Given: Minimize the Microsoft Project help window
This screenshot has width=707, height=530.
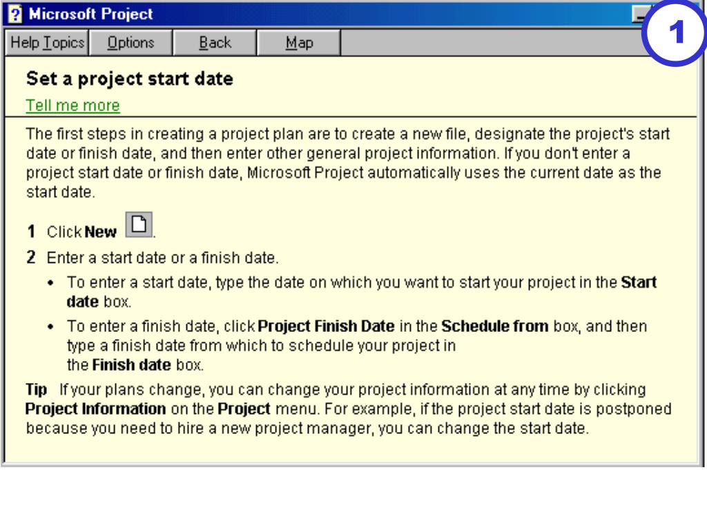Looking at the screenshot, I should (639, 14).
